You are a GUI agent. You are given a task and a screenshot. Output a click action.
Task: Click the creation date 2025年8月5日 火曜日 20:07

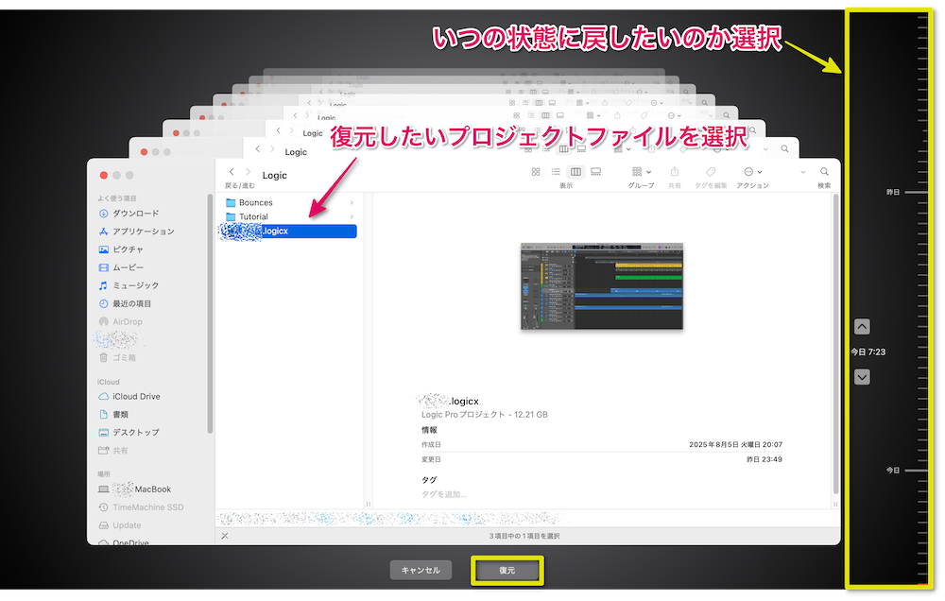[x=736, y=445]
